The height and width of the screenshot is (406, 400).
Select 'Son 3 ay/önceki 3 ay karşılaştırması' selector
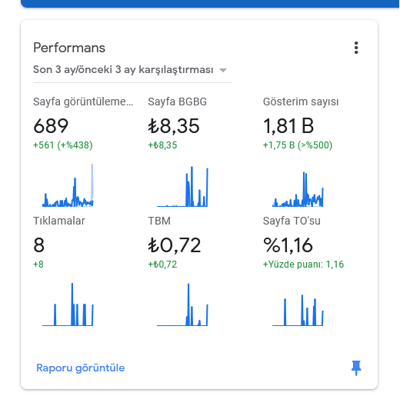(x=132, y=70)
